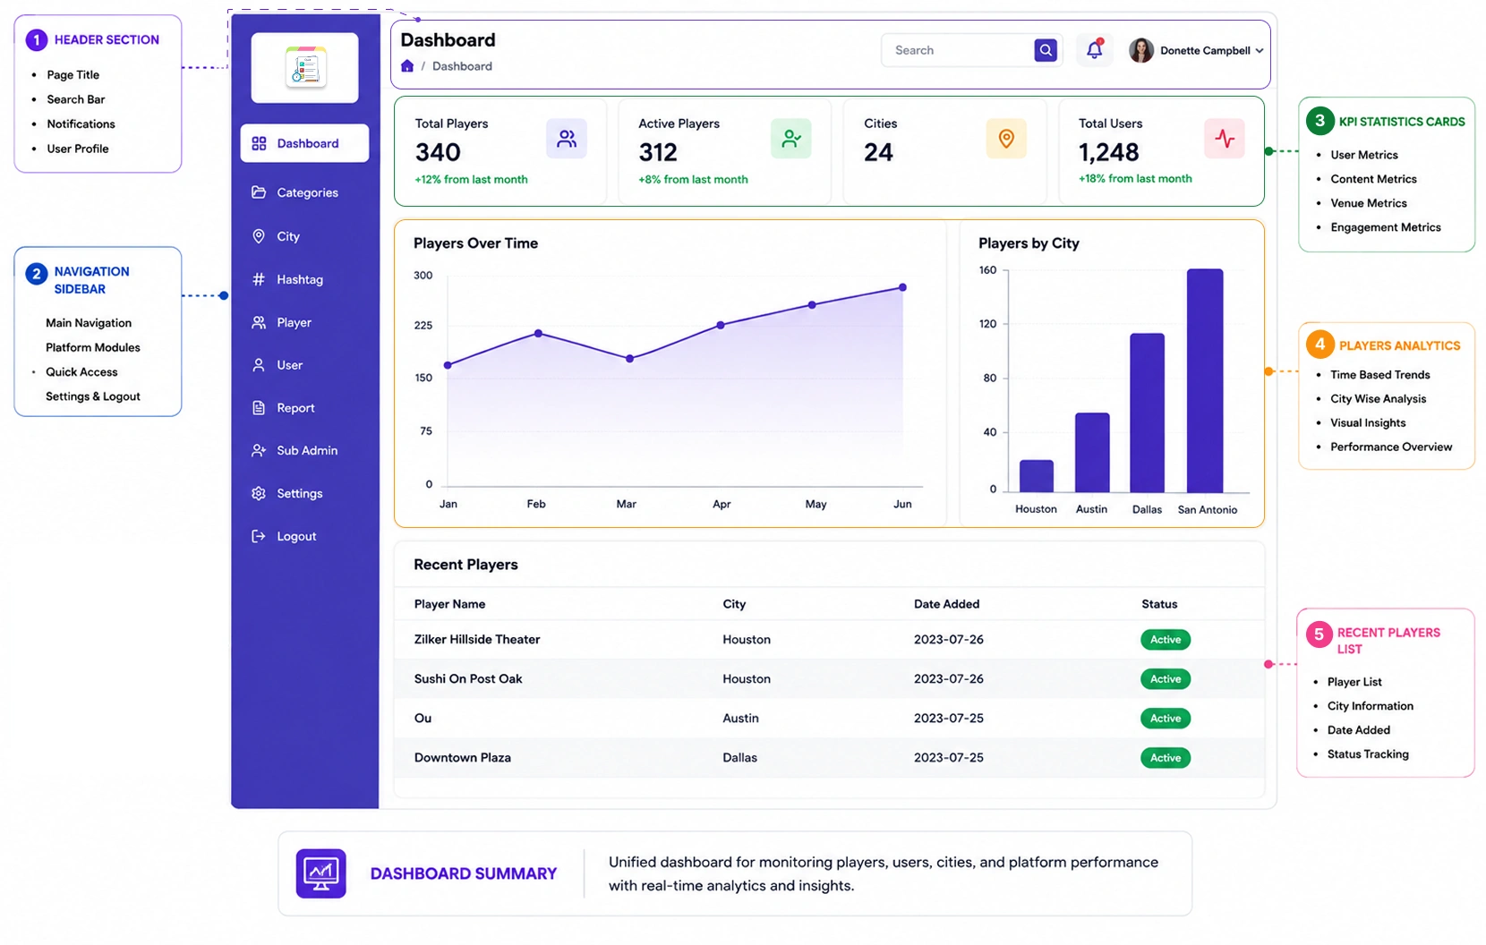Click the Logout arrow icon

click(259, 536)
